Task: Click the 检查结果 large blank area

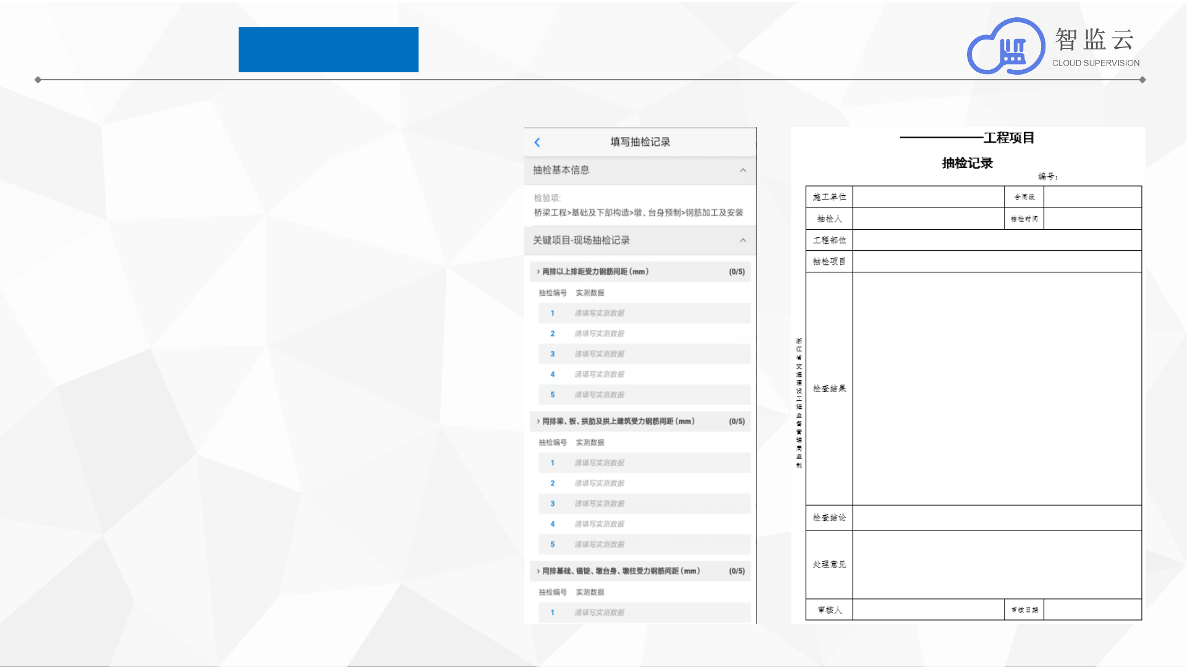Action: [x=997, y=388]
